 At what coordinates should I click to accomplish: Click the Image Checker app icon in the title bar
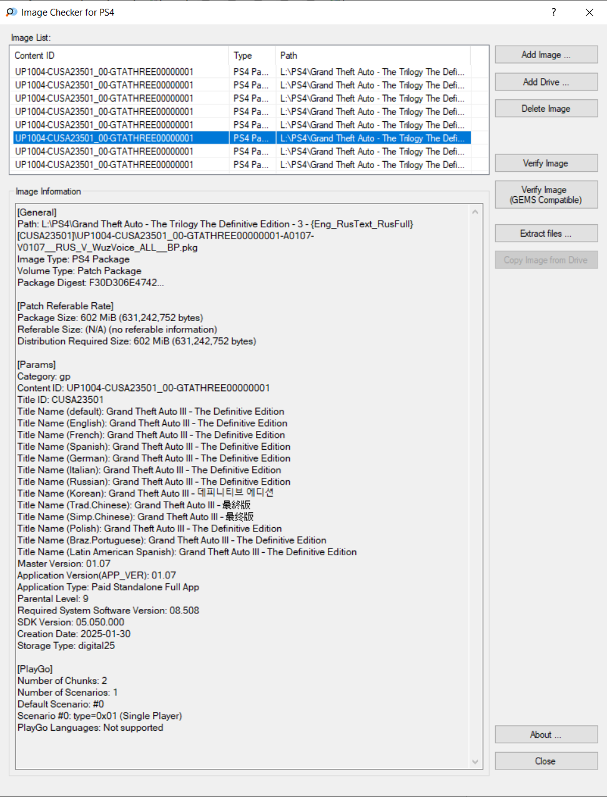tap(11, 12)
